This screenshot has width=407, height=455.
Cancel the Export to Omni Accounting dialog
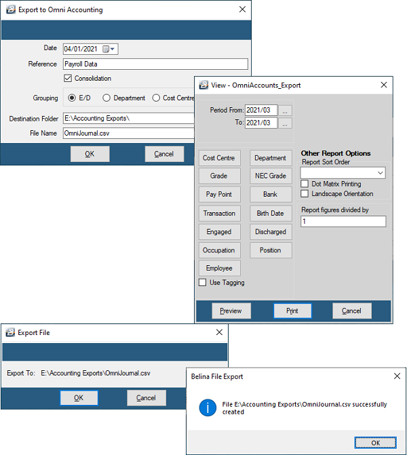coord(164,154)
